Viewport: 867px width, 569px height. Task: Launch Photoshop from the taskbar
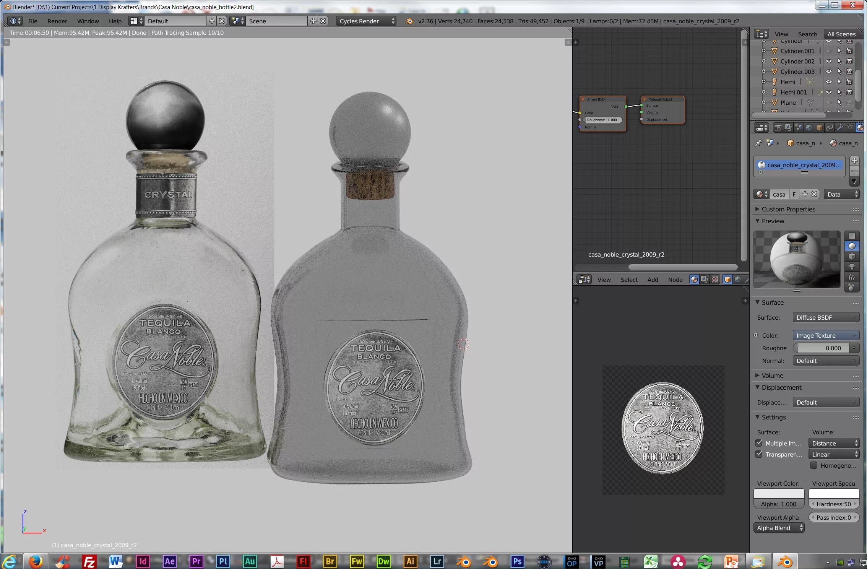click(x=517, y=561)
